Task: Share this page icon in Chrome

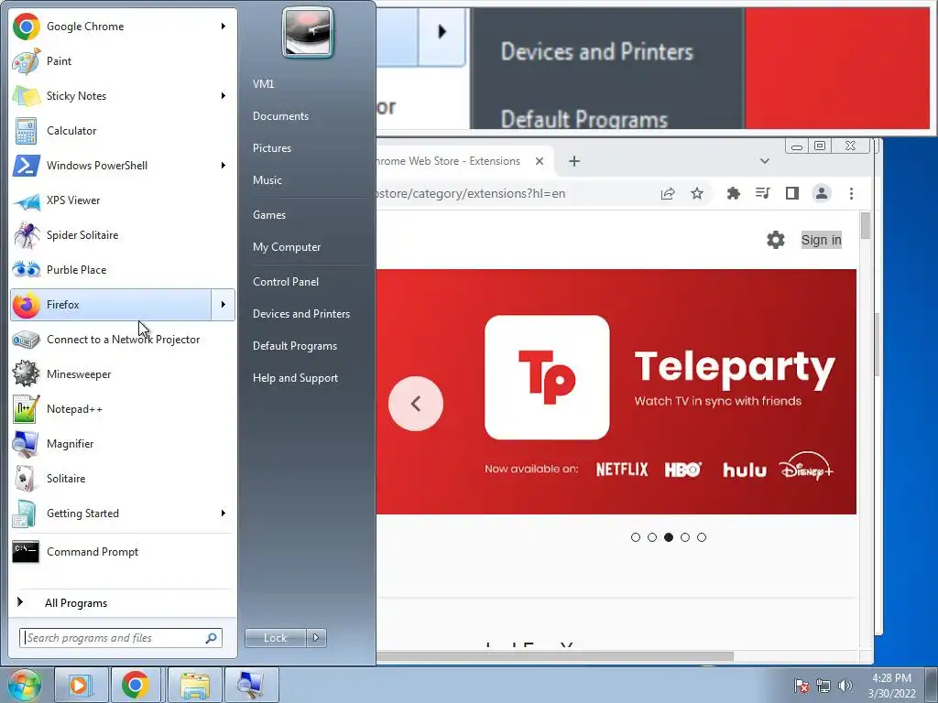Action: [x=668, y=193]
